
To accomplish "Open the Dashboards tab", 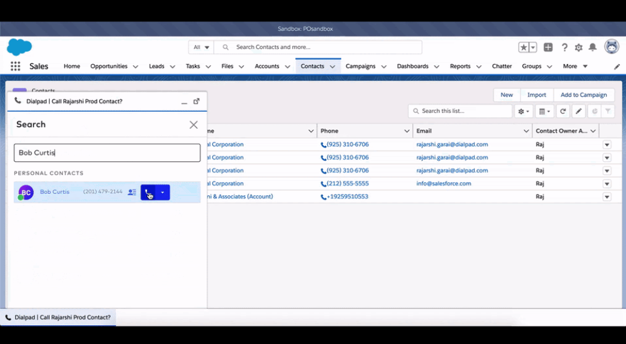I will pos(412,66).
